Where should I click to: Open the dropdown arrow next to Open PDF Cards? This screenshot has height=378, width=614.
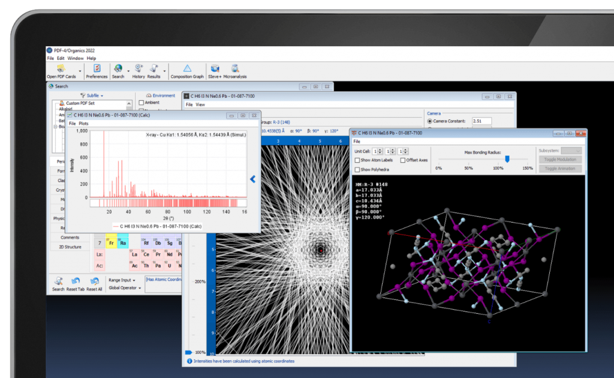click(x=80, y=71)
